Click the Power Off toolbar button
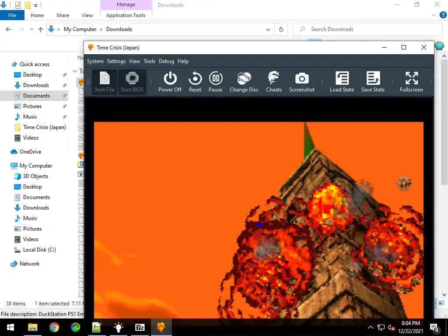This screenshot has height=336, width=448. (170, 82)
